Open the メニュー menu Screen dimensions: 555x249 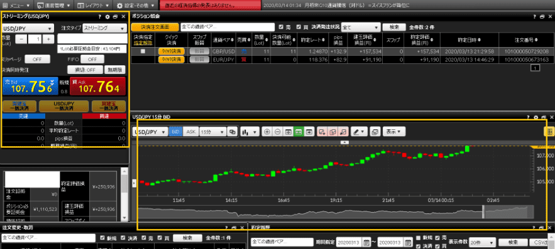click(17, 5)
